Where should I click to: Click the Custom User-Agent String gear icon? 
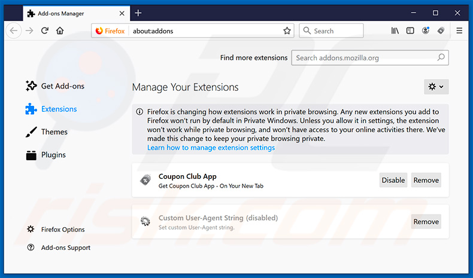(x=145, y=222)
